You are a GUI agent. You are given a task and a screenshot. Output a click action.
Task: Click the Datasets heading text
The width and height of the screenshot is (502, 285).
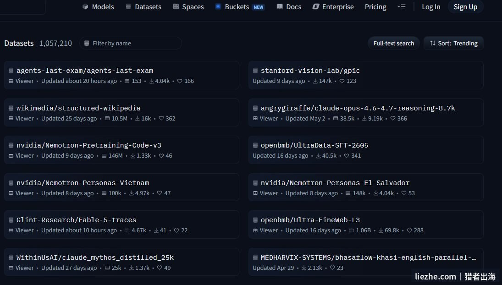coord(19,43)
